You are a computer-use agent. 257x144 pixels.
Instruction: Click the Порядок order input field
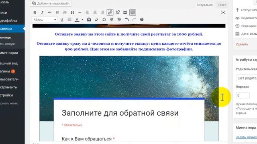(x=243, y=96)
